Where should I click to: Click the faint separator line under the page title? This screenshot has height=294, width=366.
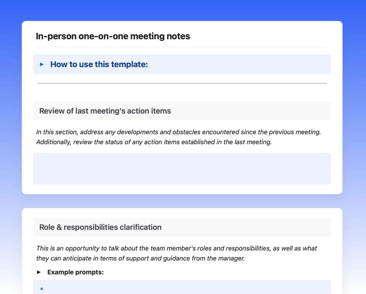click(182, 46)
